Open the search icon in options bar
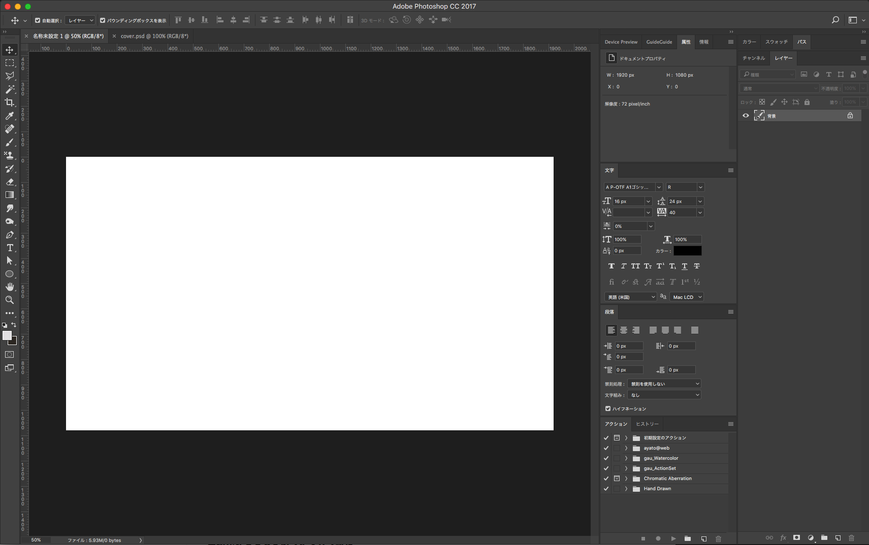The image size is (869, 545). [x=835, y=20]
